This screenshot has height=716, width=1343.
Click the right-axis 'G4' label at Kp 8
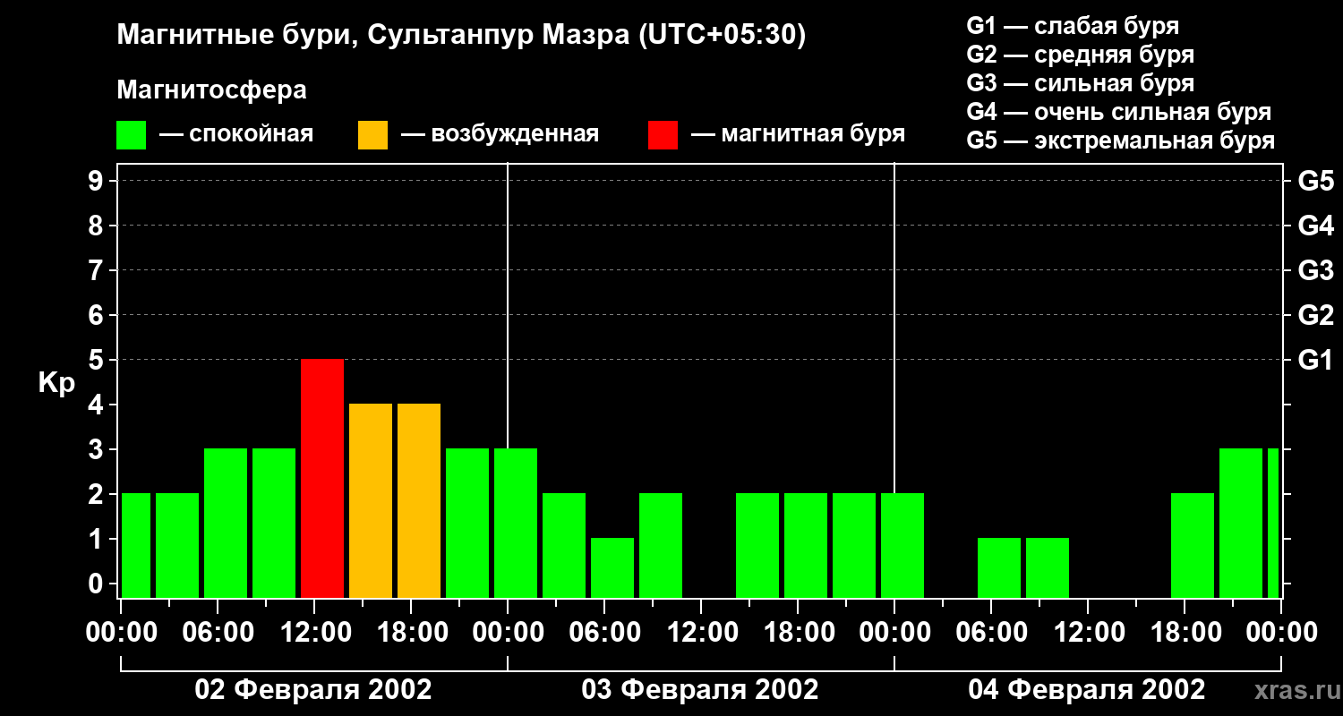click(x=1315, y=226)
